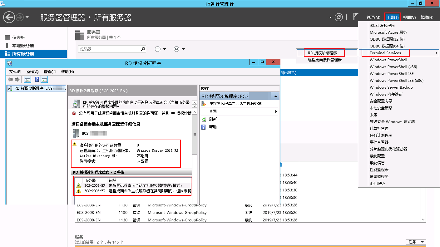Viewport: 440px width, 247px height.
Task: Select 高级安全 Windows 防火墙 in the Tools menu
Action: tap(392, 122)
